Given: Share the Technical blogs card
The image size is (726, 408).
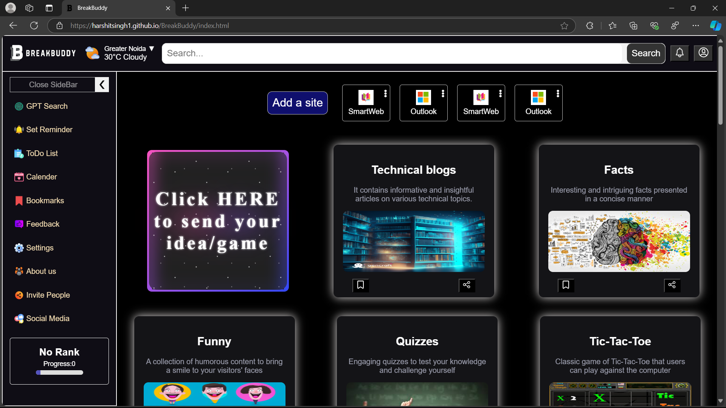Looking at the screenshot, I should click(x=467, y=285).
